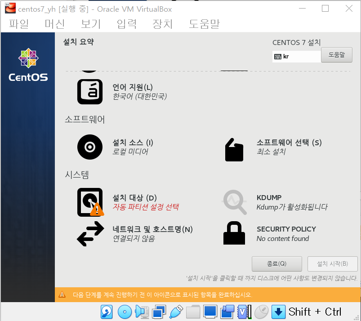
Task: Click the 설치 시작(B) button
Action: (x=332, y=263)
